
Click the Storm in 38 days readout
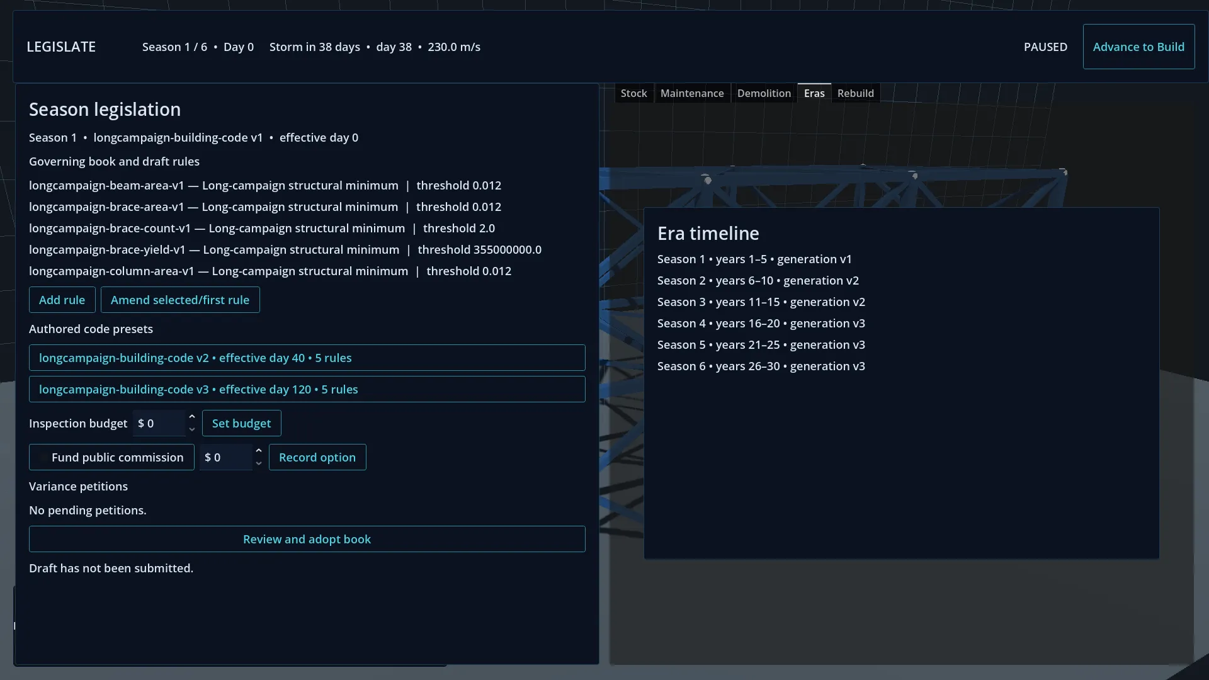tap(315, 47)
